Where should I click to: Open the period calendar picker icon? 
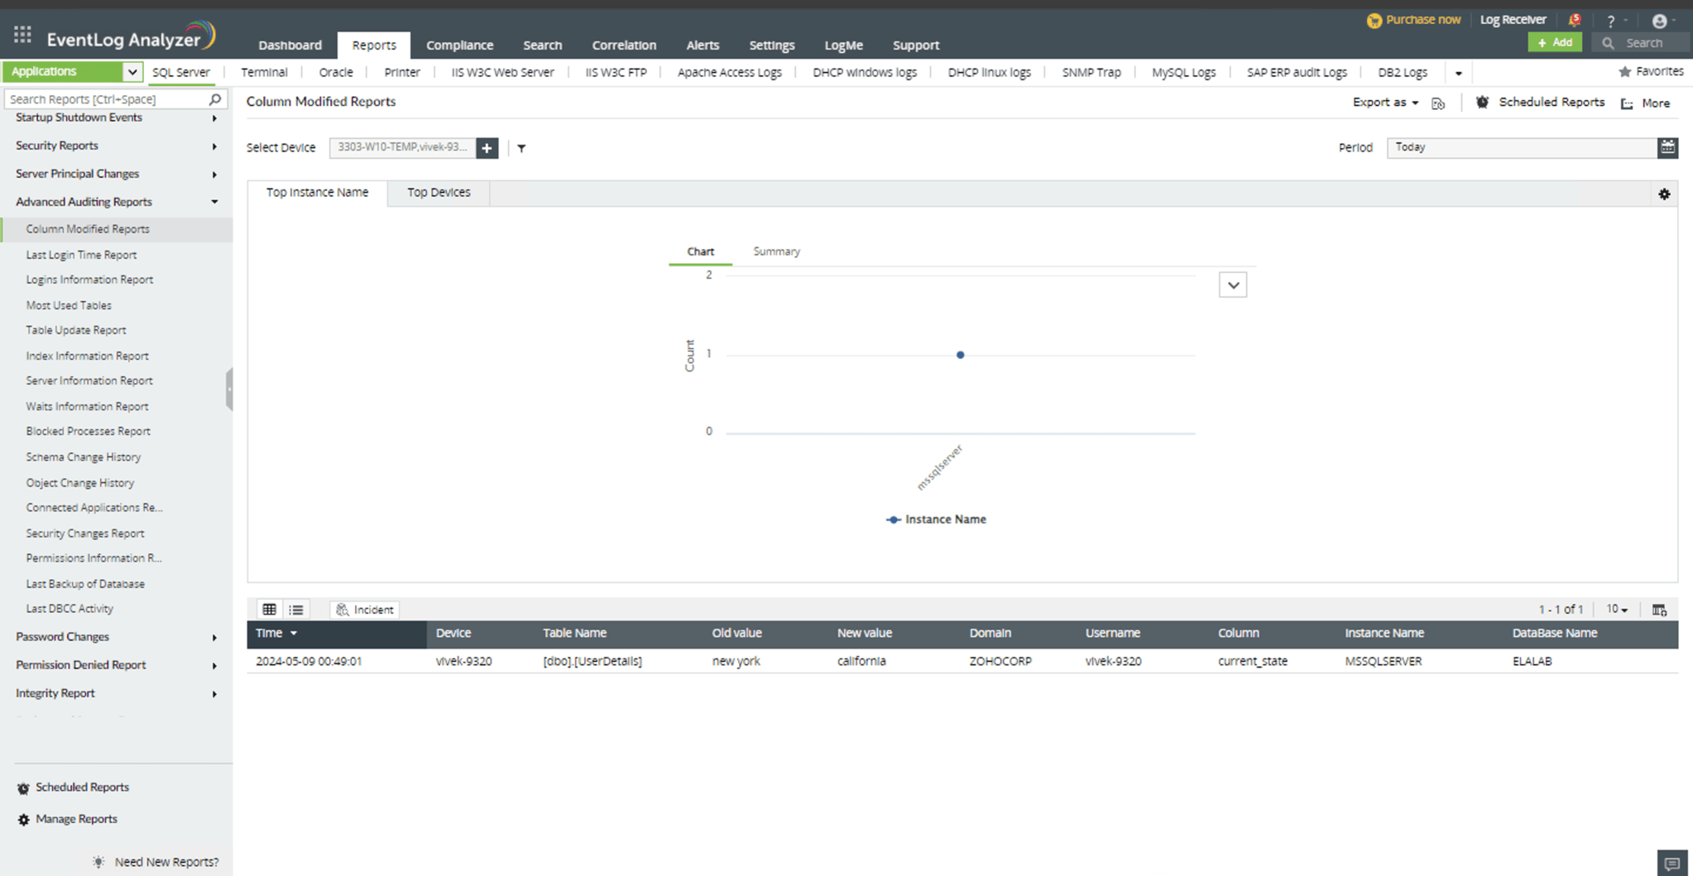[x=1667, y=147]
